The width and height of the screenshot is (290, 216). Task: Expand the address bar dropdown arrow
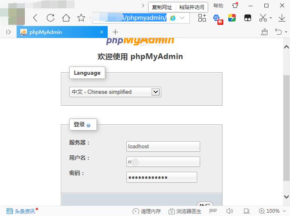point(182,18)
